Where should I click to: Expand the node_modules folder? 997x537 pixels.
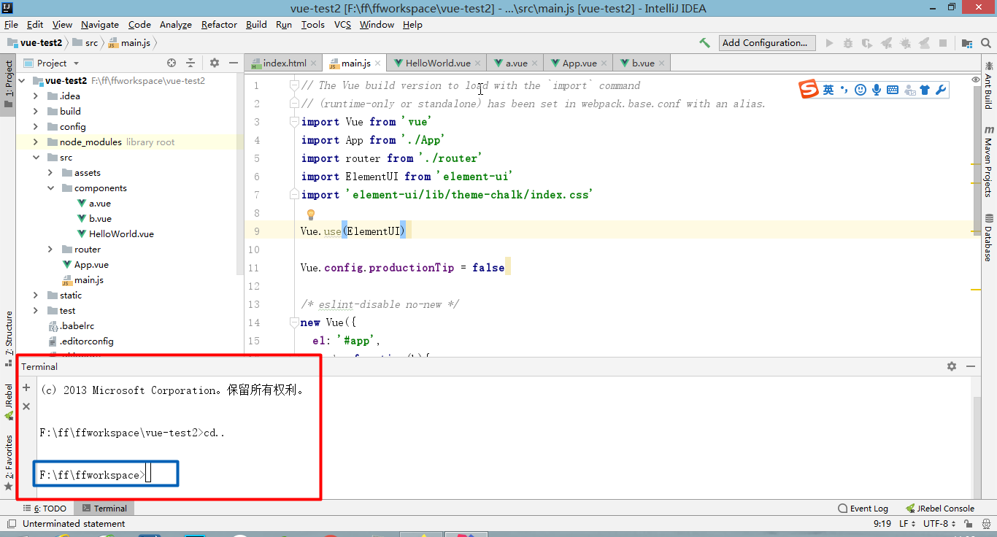(x=36, y=142)
